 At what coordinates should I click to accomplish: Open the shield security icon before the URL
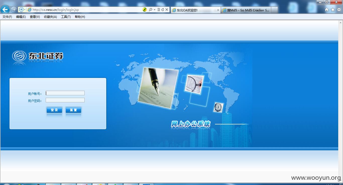click(x=21, y=10)
